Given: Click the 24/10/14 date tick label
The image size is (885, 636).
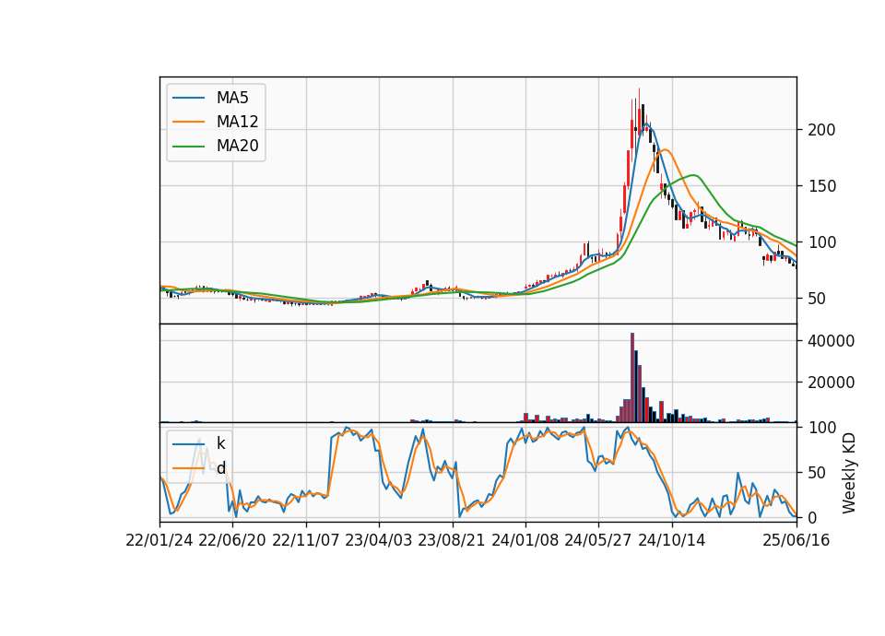Looking at the screenshot, I should point(672,541).
